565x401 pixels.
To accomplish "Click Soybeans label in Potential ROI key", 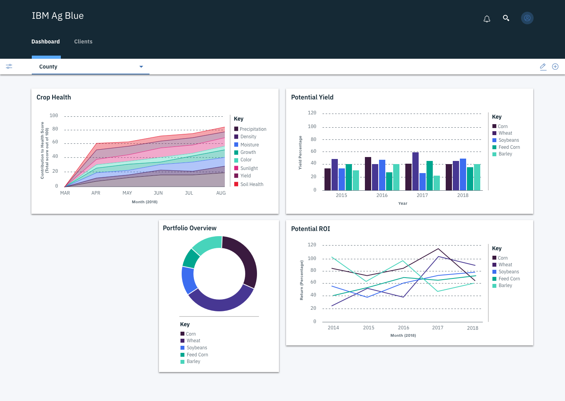I will pos(509,272).
